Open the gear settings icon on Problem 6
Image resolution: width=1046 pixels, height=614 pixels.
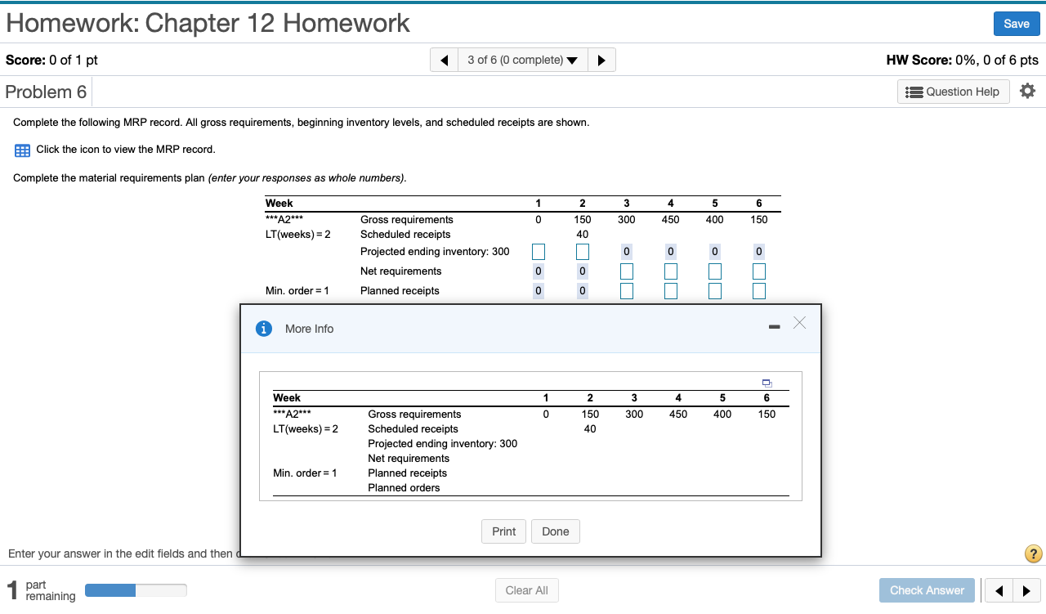point(1027,91)
